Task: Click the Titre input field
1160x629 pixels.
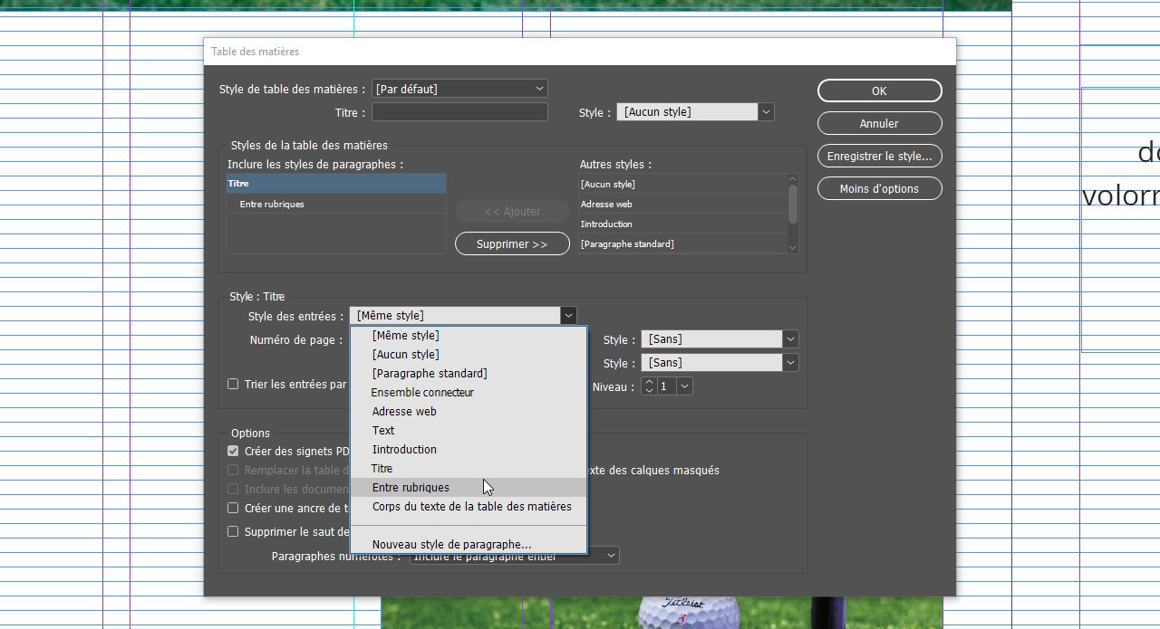Action: tap(459, 112)
